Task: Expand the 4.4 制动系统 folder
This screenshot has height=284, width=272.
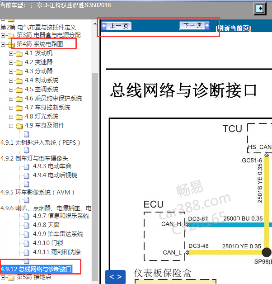Action: tap(11, 81)
